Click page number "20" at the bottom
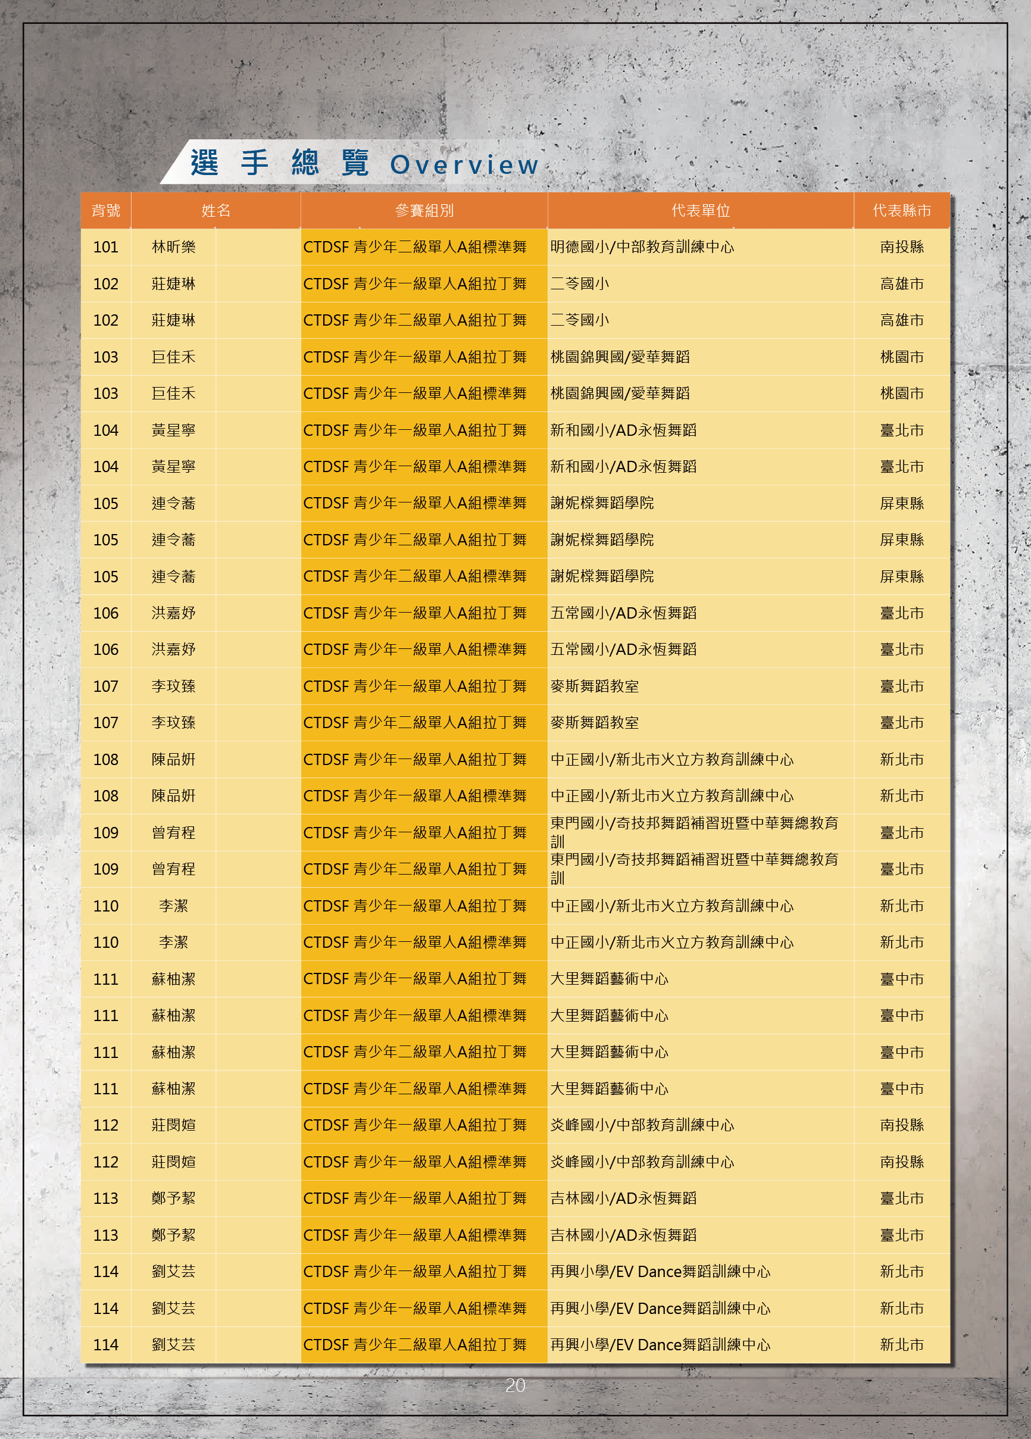Image resolution: width=1031 pixels, height=1439 pixels. 515,1385
